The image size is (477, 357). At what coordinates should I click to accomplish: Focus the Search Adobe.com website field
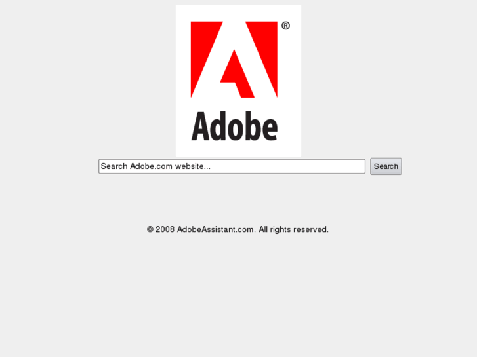pos(232,166)
